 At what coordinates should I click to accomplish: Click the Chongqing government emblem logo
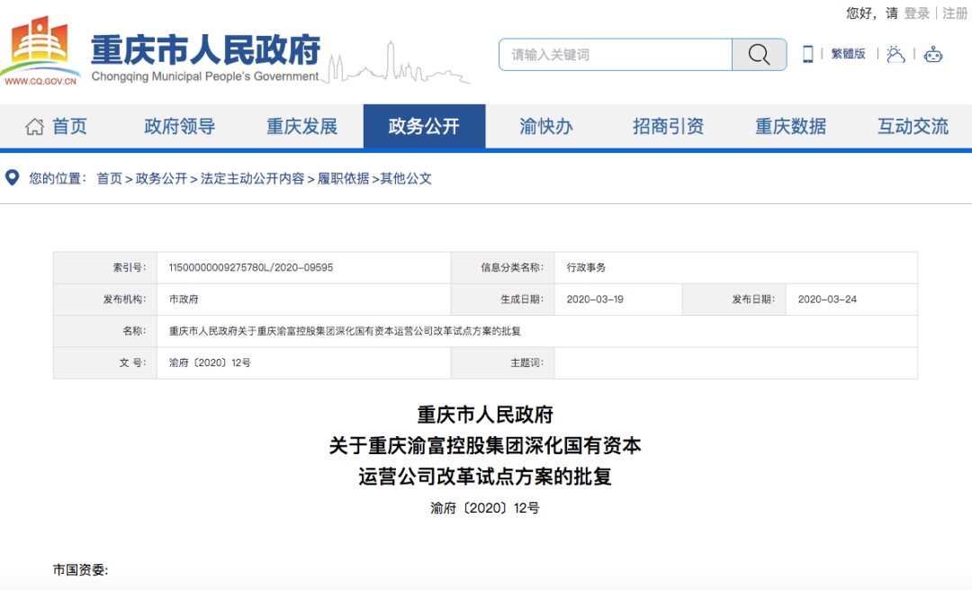click(40, 50)
